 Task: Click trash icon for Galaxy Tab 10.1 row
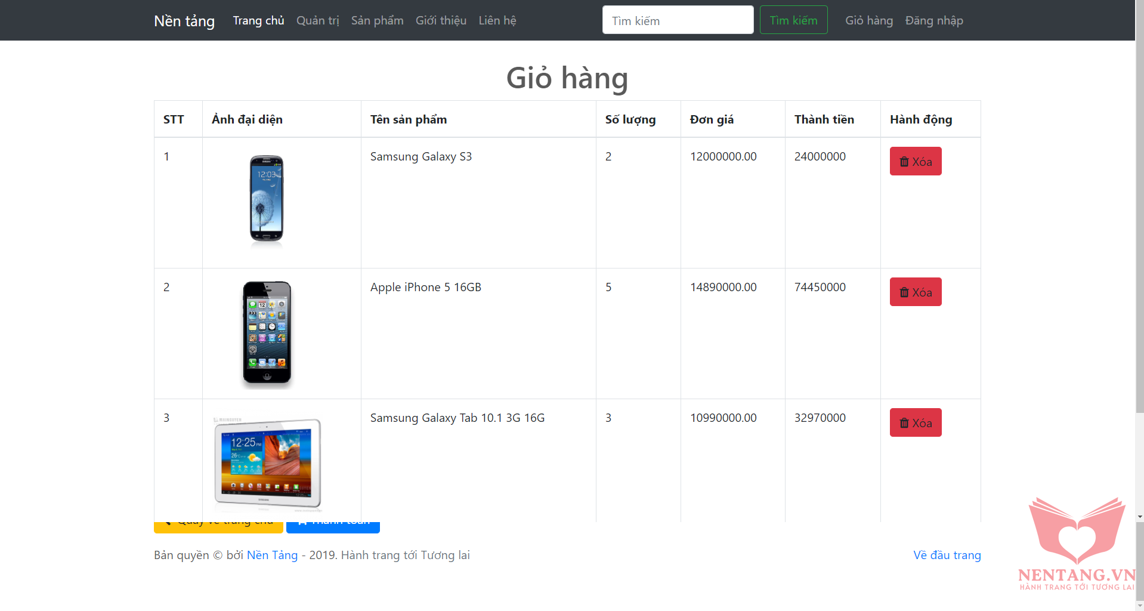pos(904,423)
